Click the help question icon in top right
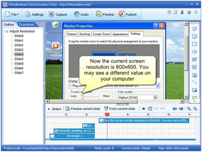The width and height of the screenshot is (202, 152). 189,12
